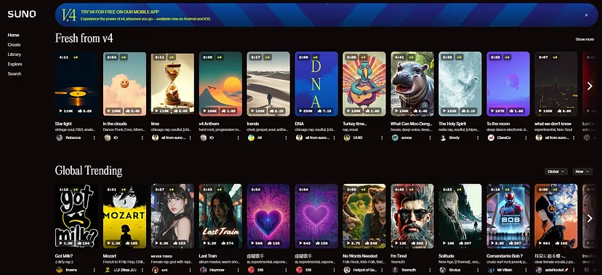This screenshot has height=275, width=602.
Task: Open Explore from the sidebar
Action: (x=15, y=64)
